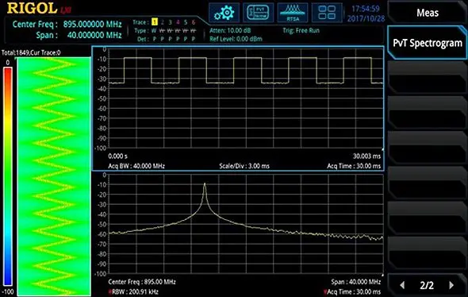Image resolution: width=468 pixels, height=297 pixels.
Task: Click the 2017/10/28 date display
Action: (366, 18)
